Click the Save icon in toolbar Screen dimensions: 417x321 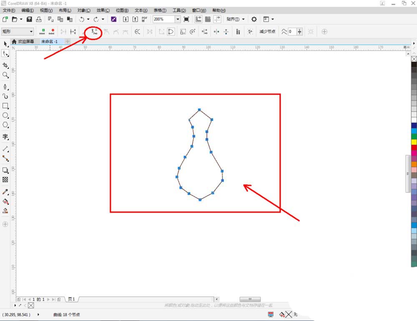29,19
